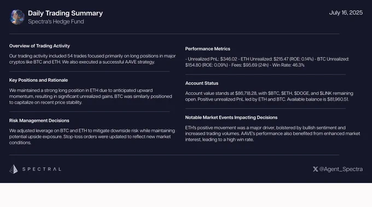The image size is (372, 207).
Task: Click the Spectral triangle logo icon
Action: [x=14, y=169]
